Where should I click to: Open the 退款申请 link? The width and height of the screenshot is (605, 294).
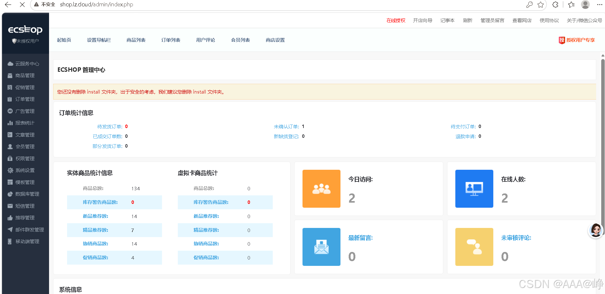466,137
